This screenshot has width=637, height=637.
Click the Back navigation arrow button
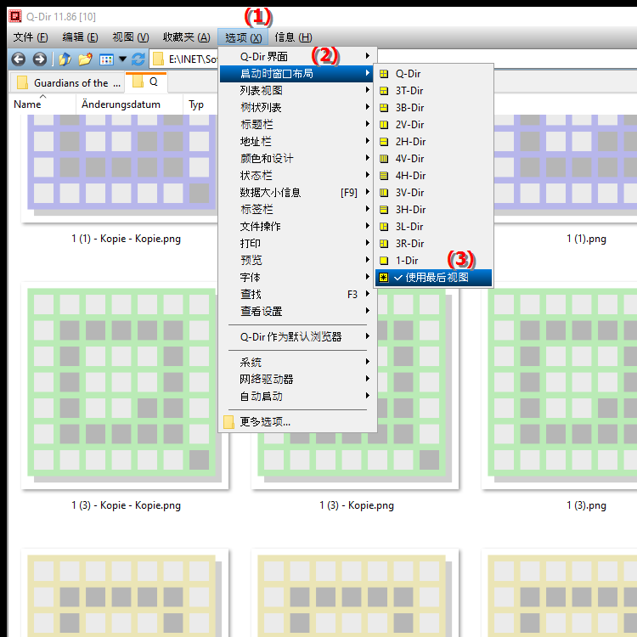[19, 59]
